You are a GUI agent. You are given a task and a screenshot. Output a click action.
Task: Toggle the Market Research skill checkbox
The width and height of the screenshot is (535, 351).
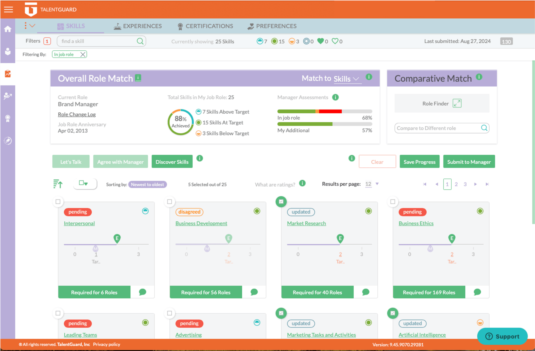point(281,201)
